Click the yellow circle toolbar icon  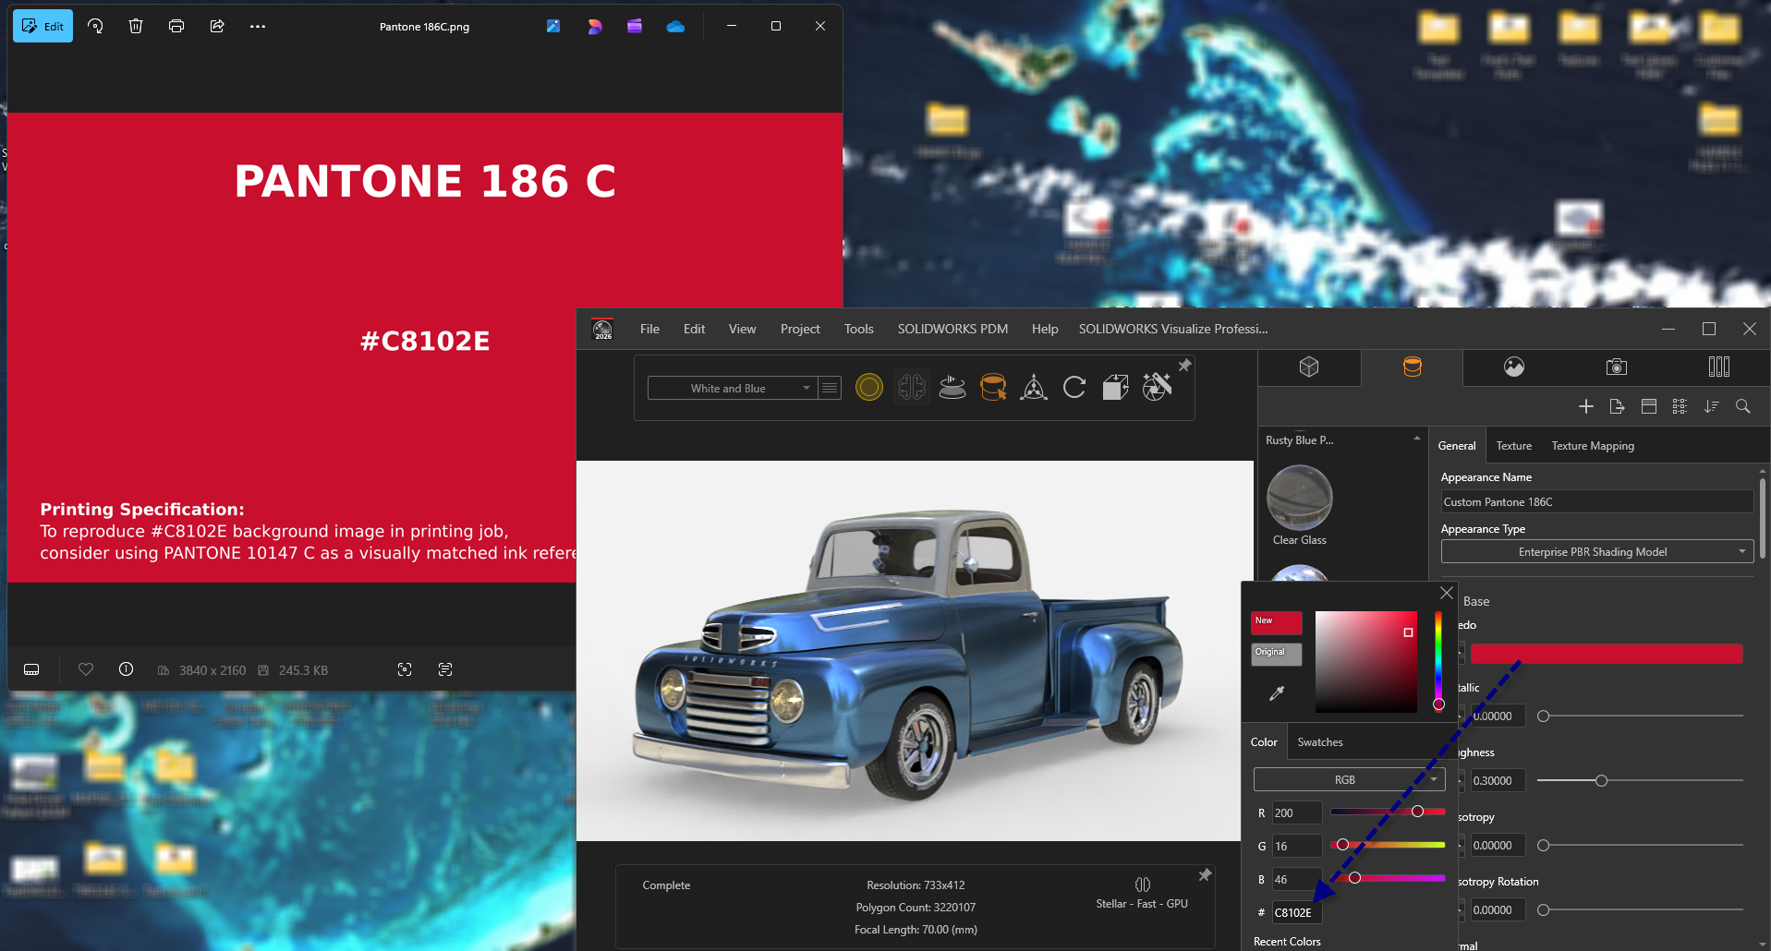pos(869,388)
